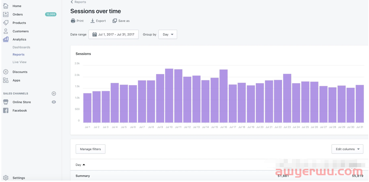Image resolution: width=369 pixels, height=182 pixels.
Task: Export the sessions report
Action: (98, 21)
